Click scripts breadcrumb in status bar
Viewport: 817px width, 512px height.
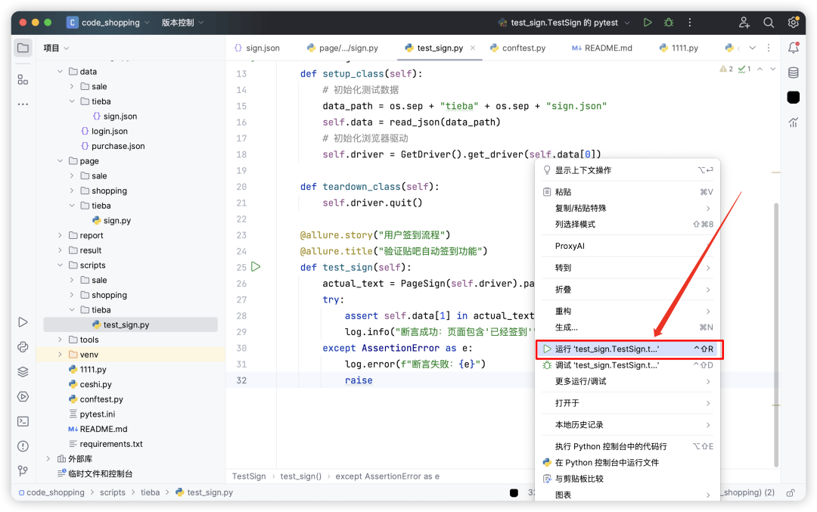pyautogui.click(x=113, y=493)
